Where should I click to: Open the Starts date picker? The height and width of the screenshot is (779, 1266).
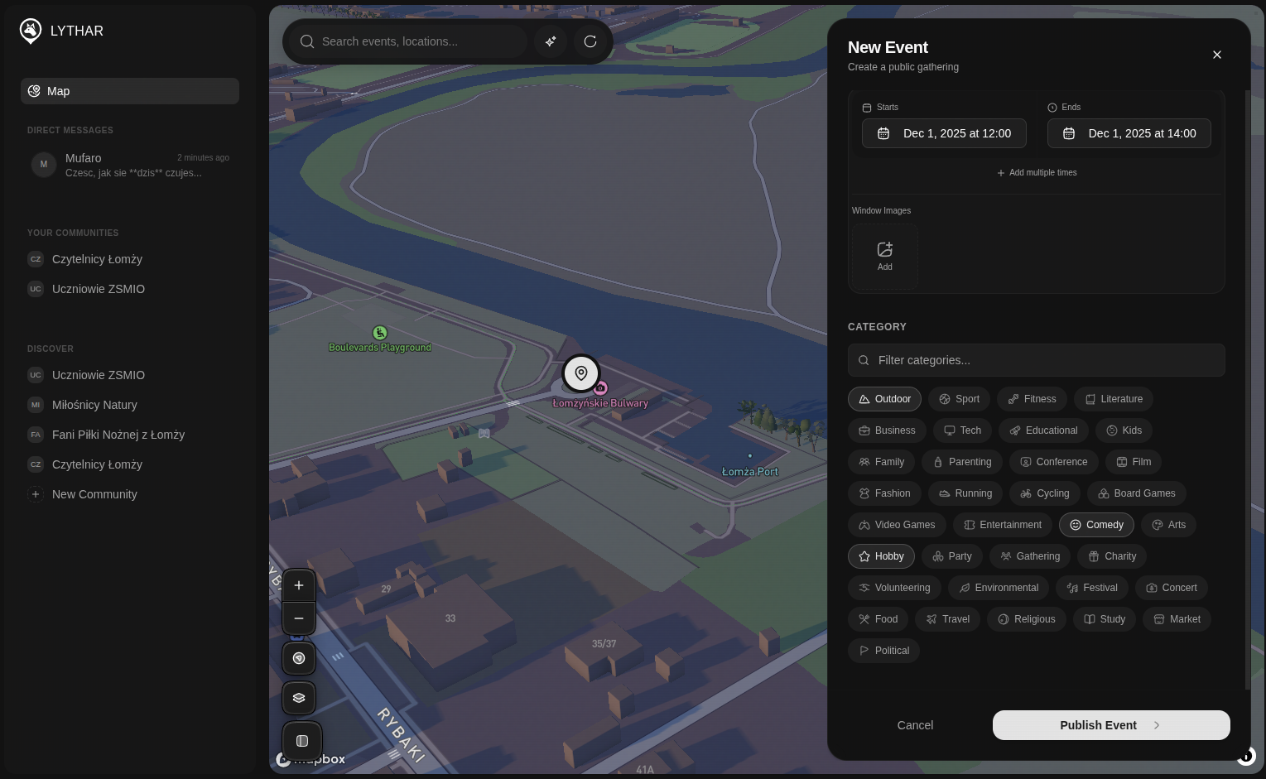point(944,133)
